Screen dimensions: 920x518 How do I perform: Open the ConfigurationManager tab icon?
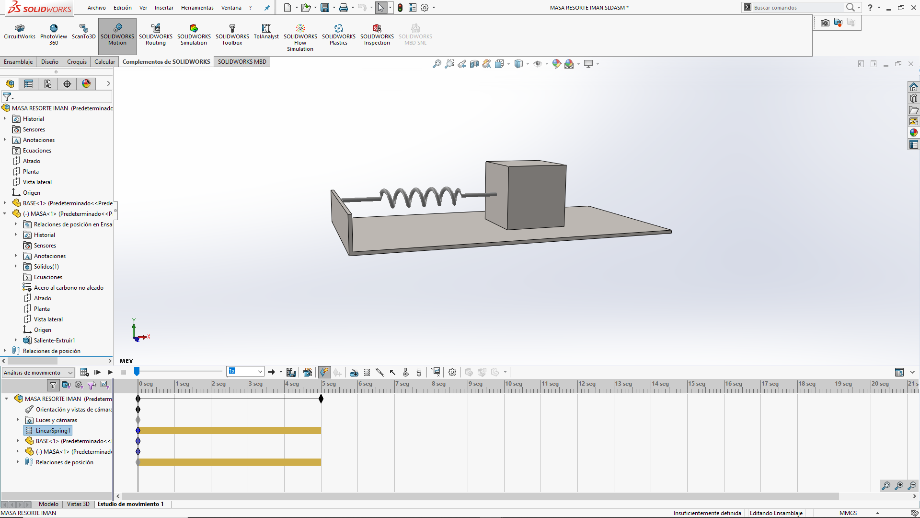pos(48,84)
